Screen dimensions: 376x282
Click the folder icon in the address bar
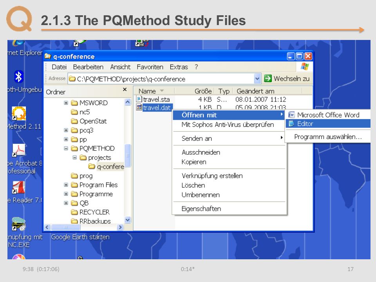click(x=72, y=79)
